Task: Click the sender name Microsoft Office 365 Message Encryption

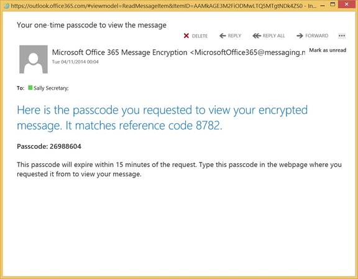Action: (x=119, y=52)
